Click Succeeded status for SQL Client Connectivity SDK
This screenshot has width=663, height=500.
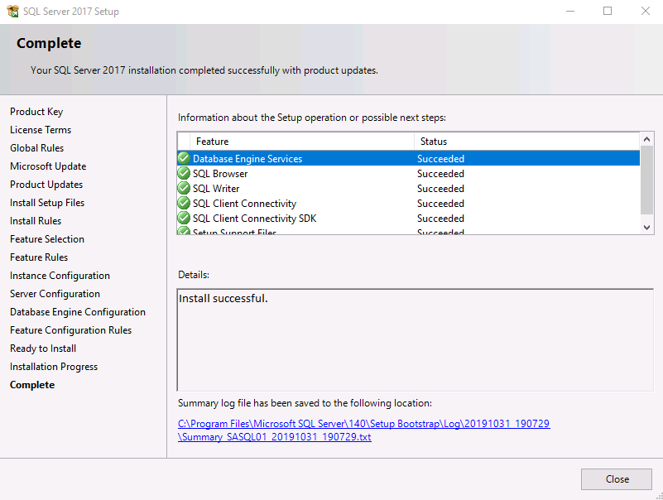tap(440, 219)
